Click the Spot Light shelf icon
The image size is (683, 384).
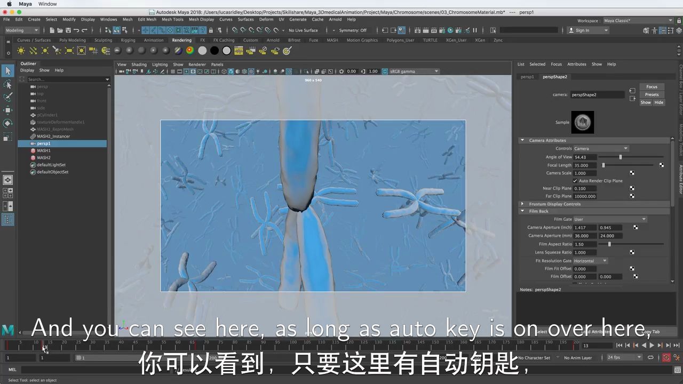(x=57, y=51)
